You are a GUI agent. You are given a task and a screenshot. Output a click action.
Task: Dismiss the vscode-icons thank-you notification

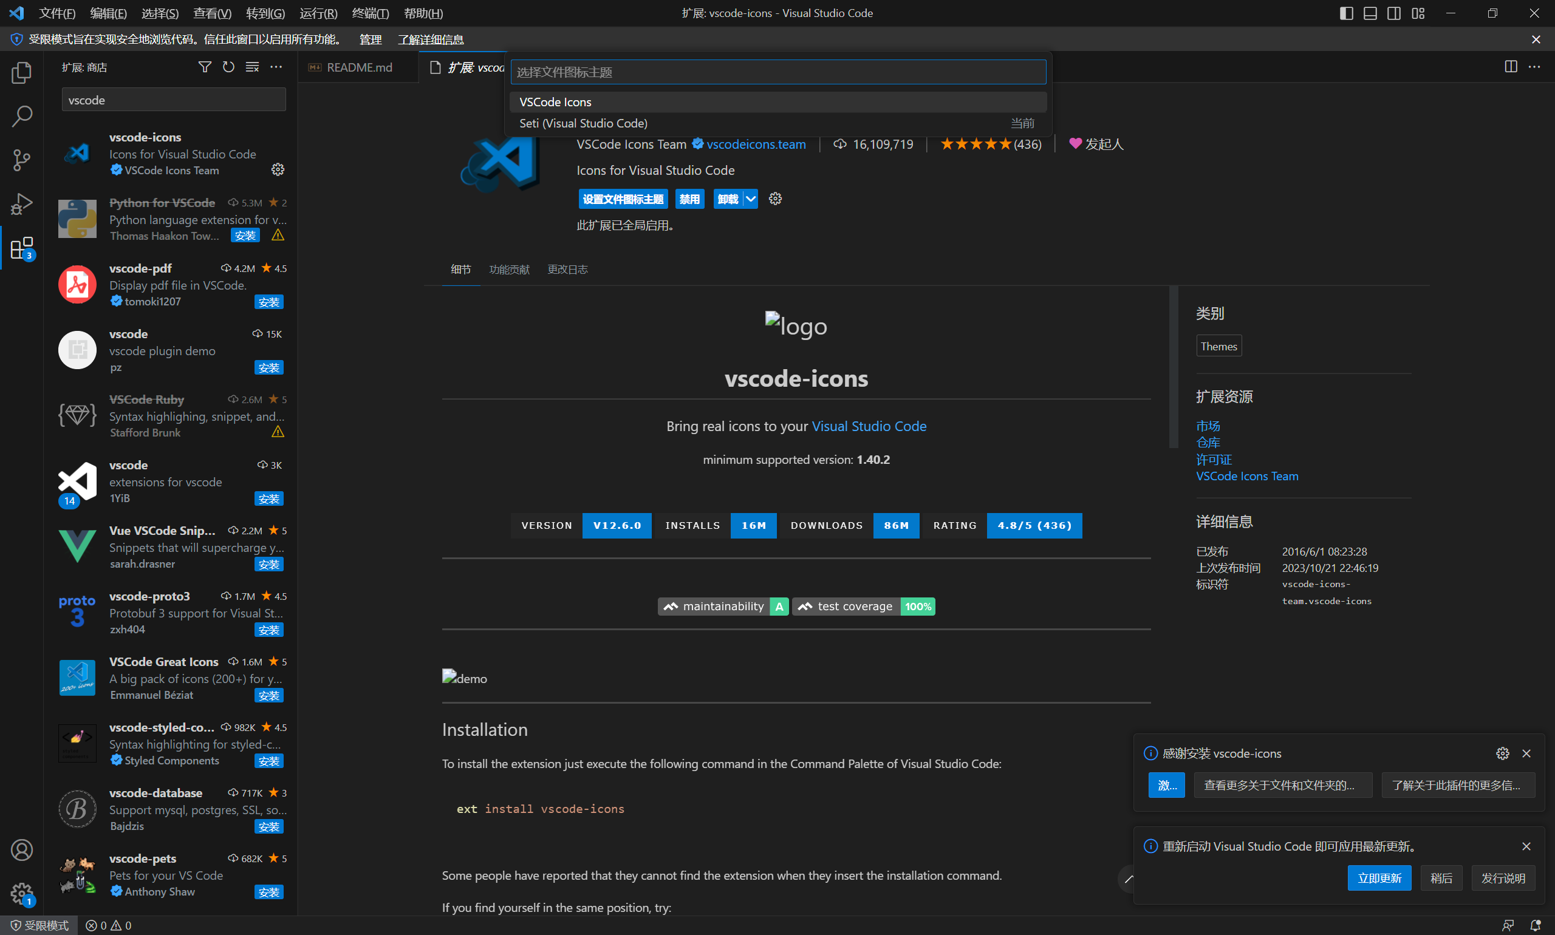(x=1526, y=753)
